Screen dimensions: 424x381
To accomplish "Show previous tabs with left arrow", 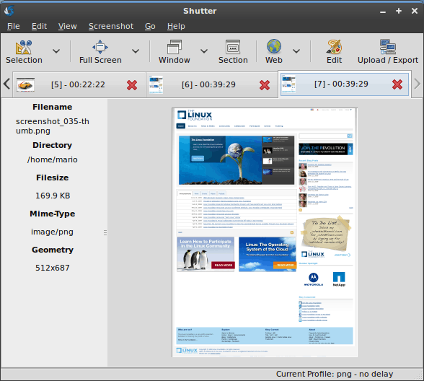I will click(6, 84).
